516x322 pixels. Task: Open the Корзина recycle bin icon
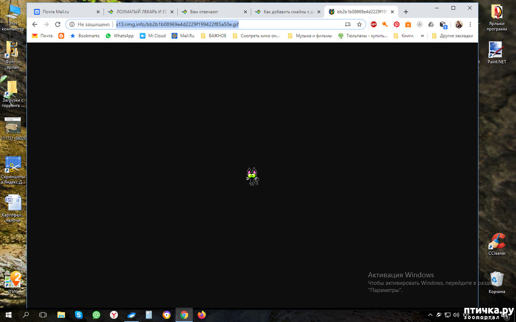(x=497, y=283)
